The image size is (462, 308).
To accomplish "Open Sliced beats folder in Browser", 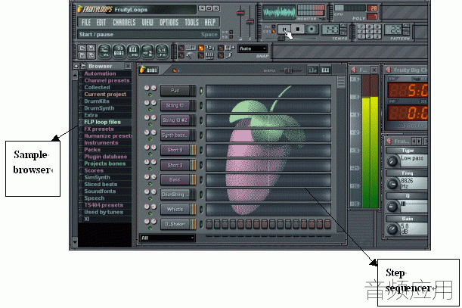I will point(101,184).
